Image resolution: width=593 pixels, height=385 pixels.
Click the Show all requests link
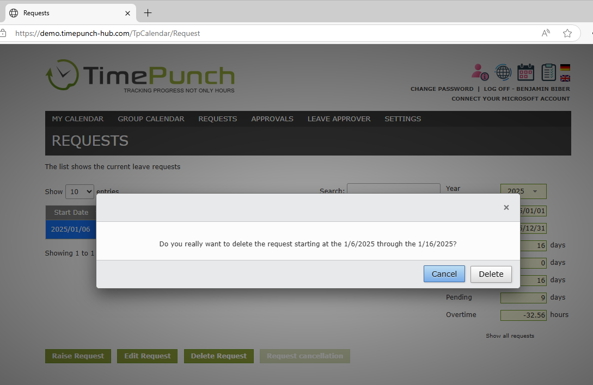click(x=510, y=336)
